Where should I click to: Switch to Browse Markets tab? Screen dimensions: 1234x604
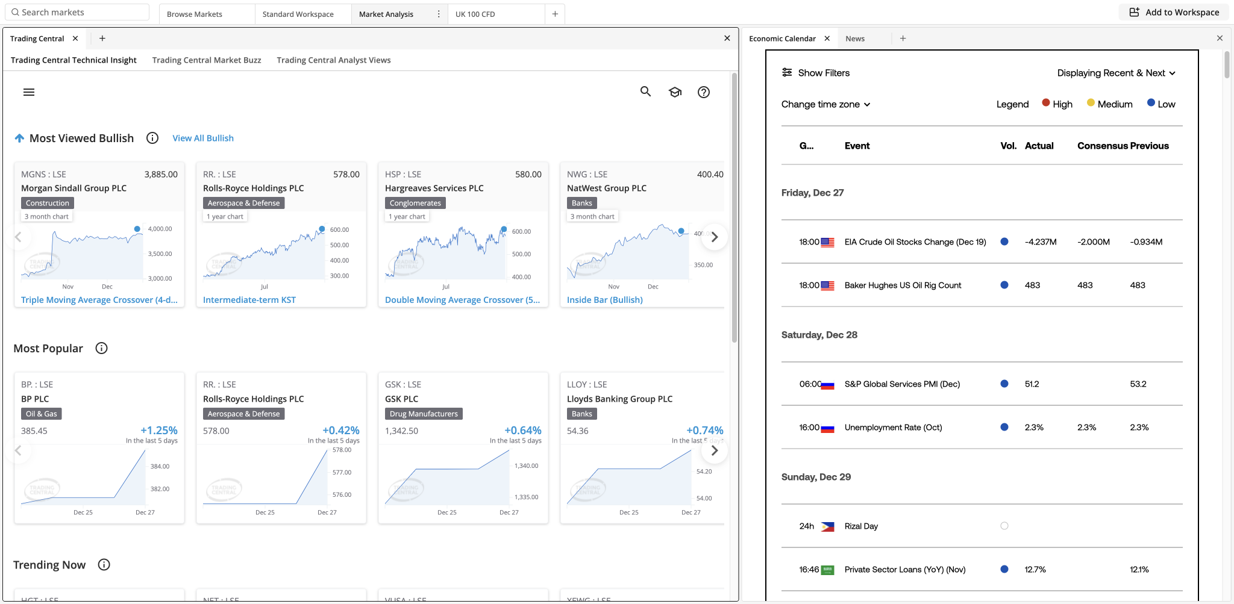pos(207,14)
